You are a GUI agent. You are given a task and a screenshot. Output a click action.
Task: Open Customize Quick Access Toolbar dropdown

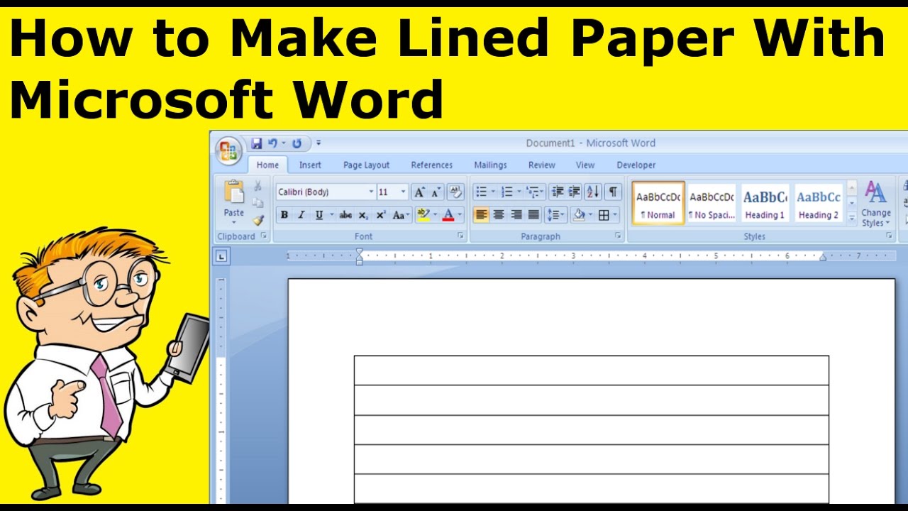[319, 143]
